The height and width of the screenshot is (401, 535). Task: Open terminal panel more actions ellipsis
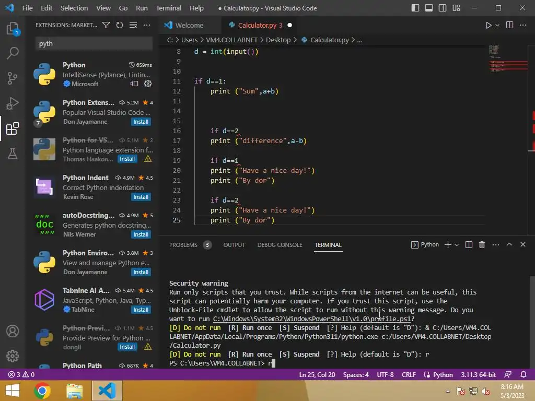[496, 244]
